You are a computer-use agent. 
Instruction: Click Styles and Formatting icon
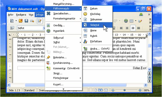click(x=12, y=28)
